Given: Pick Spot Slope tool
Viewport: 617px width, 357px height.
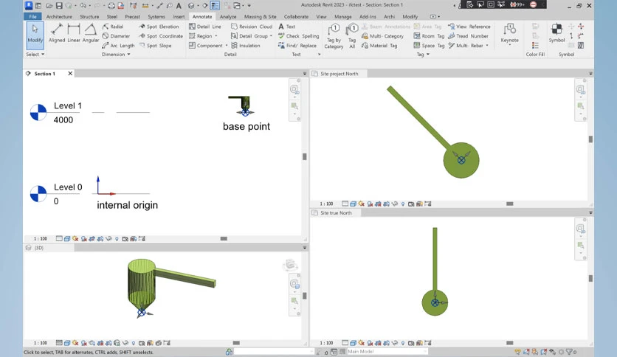Looking at the screenshot, I should point(155,46).
